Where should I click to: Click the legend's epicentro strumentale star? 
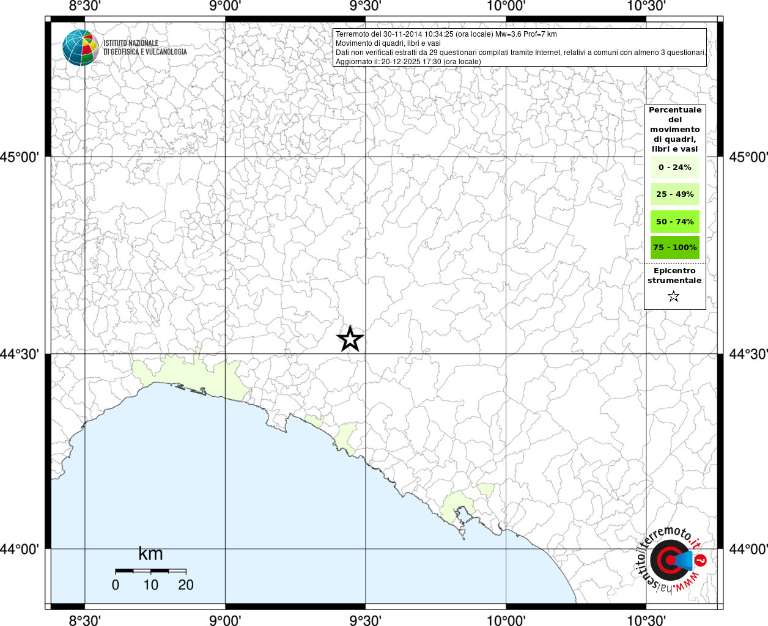click(674, 296)
